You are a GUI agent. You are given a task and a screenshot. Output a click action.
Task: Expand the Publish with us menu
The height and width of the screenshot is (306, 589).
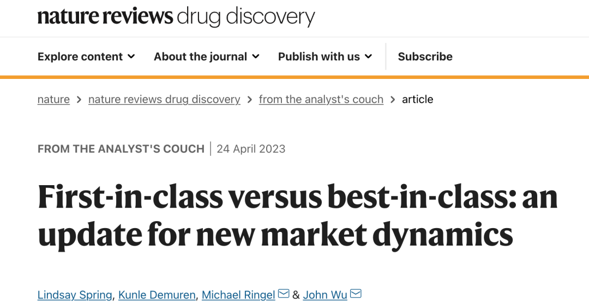click(325, 57)
